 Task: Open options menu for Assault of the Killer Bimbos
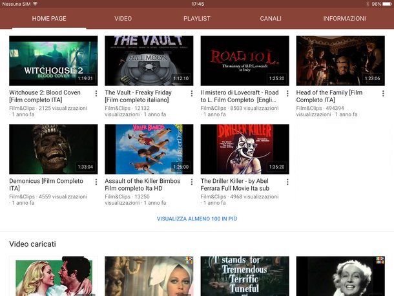pyautogui.click(x=192, y=182)
